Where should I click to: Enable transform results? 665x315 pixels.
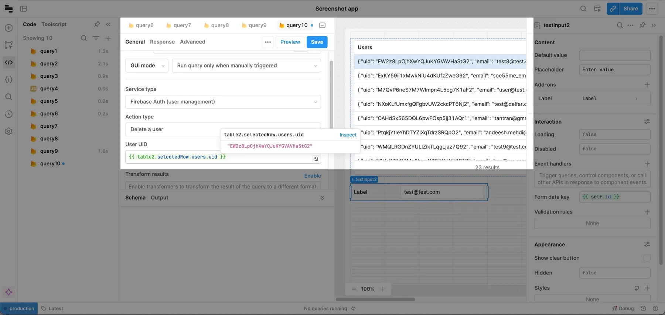pyautogui.click(x=313, y=176)
